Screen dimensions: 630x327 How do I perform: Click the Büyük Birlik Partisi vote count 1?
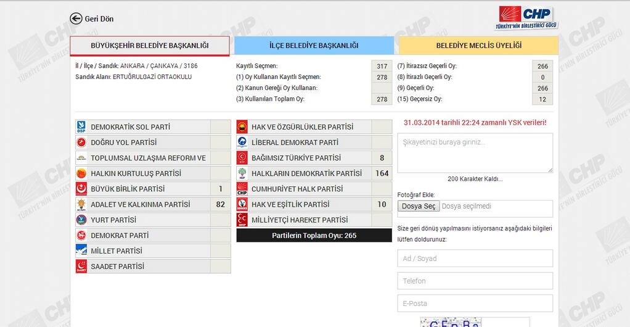click(x=221, y=189)
